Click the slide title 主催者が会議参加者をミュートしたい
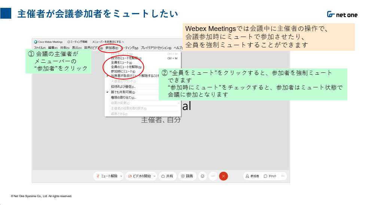Screen dimensions: 365x205 point(98,14)
